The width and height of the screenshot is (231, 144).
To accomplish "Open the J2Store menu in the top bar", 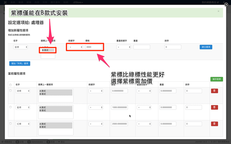I will (x=78, y=2).
